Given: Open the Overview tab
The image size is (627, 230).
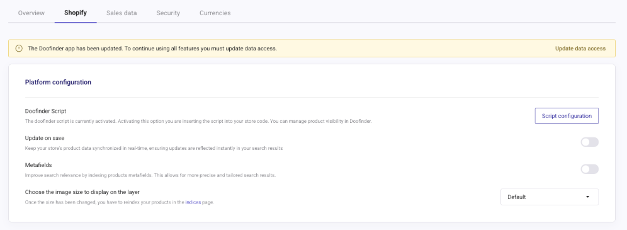Looking at the screenshot, I should click(31, 13).
